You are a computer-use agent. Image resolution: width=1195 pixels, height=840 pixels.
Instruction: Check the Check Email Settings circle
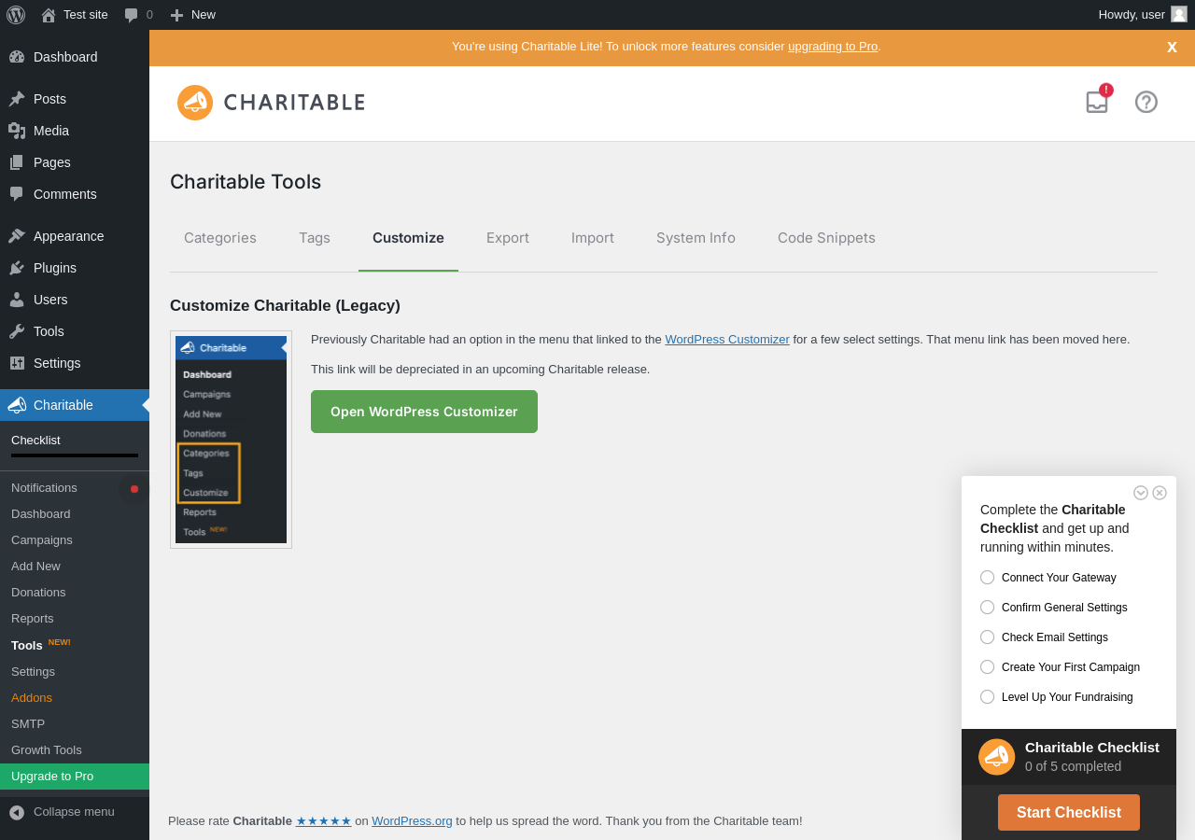click(x=987, y=637)
